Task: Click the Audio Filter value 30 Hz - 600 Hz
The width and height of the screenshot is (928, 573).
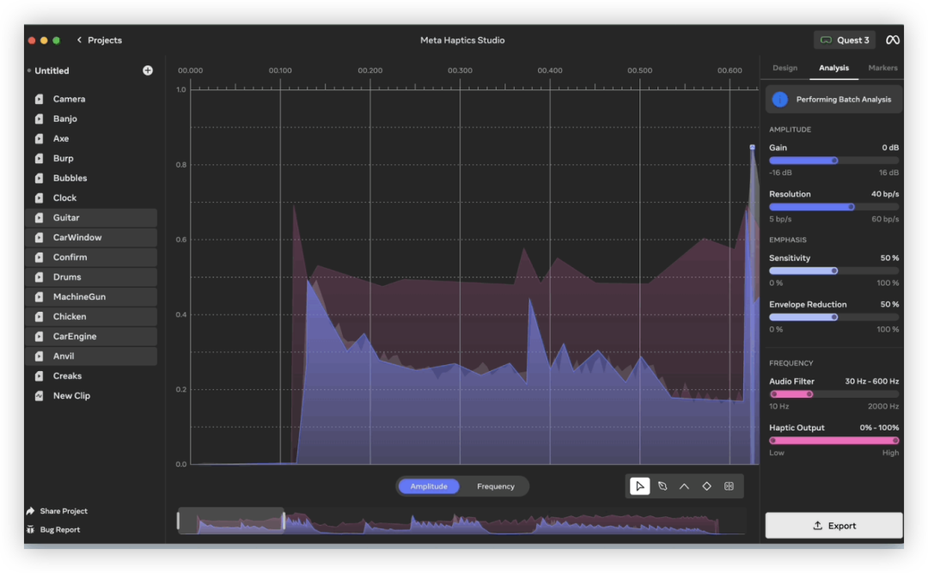Action: (872, 381)
